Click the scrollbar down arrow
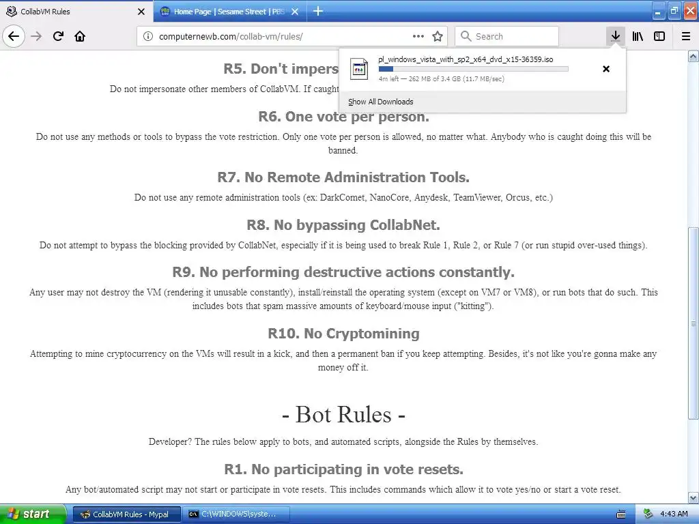Screen dimensions: 699x524 click(x=693, y=497)
